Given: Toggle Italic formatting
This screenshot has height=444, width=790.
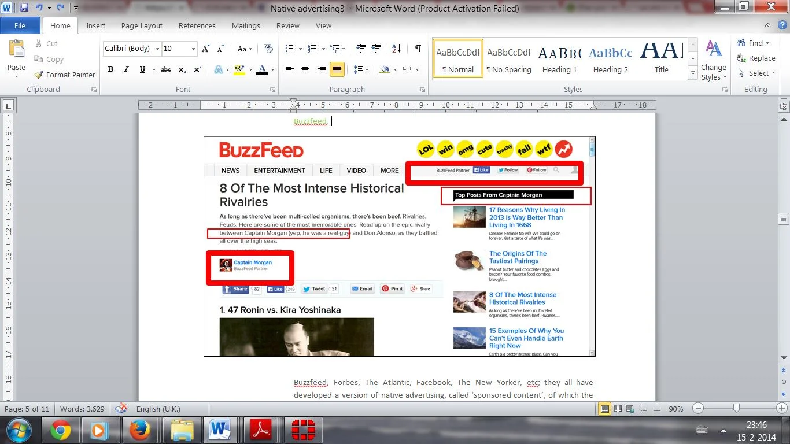Looking at the screenshot, I should tap(126, 69).
